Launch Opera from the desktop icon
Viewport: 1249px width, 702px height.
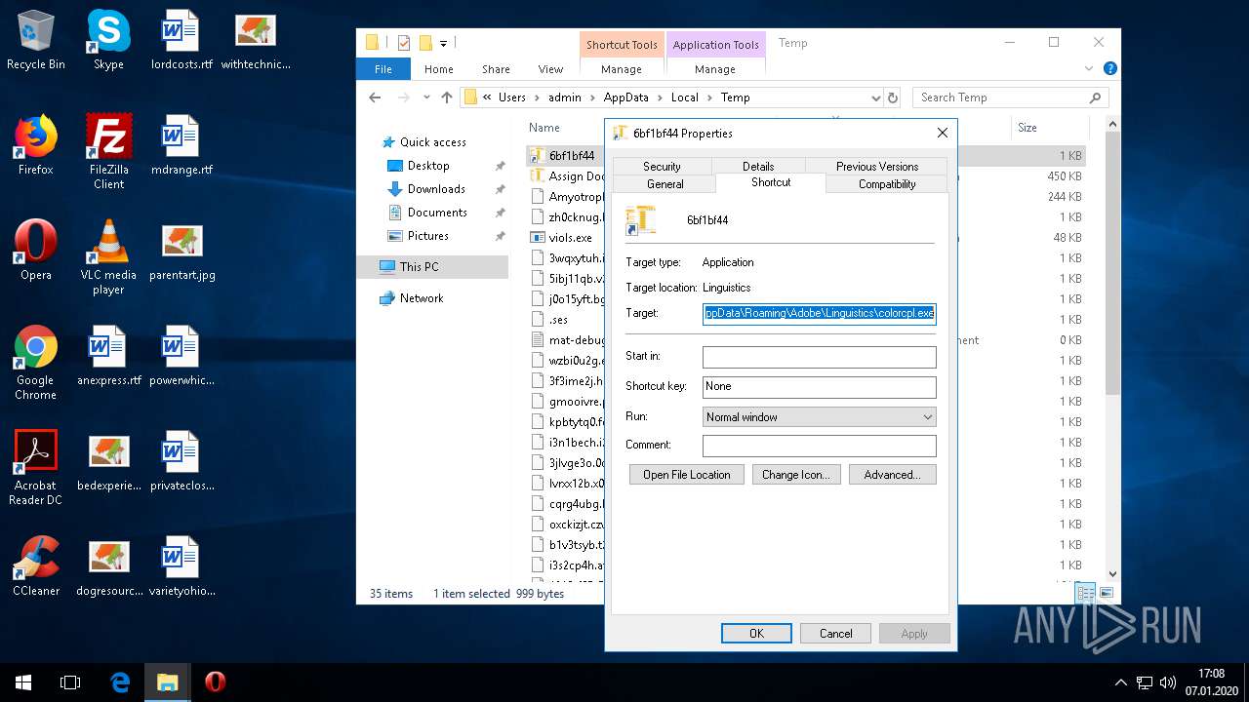[x=36, y=252]
